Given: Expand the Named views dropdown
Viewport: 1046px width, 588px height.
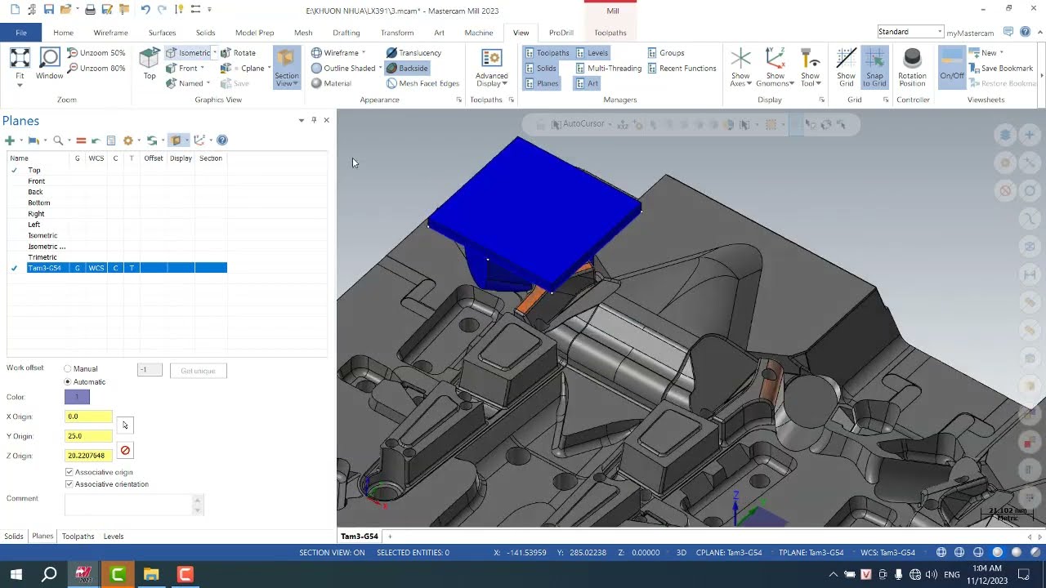Looking at the screenshot, I should tap(208, 83).
